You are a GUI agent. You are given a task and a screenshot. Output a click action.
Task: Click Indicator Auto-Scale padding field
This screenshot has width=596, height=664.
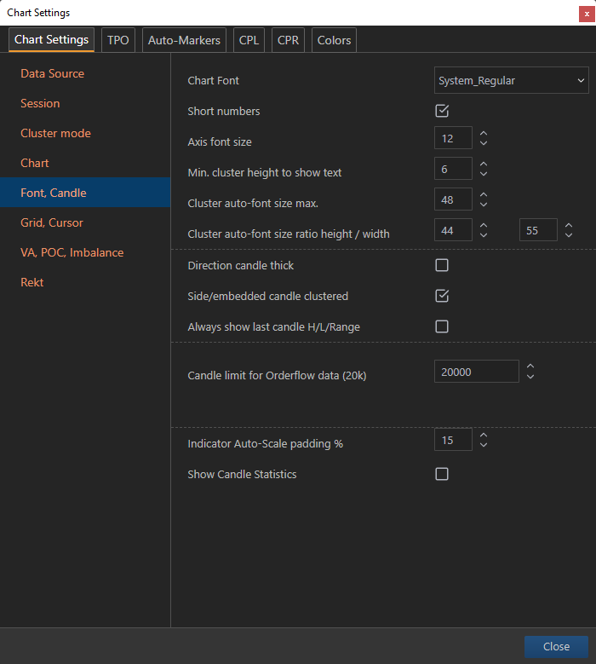coord(453,440)
